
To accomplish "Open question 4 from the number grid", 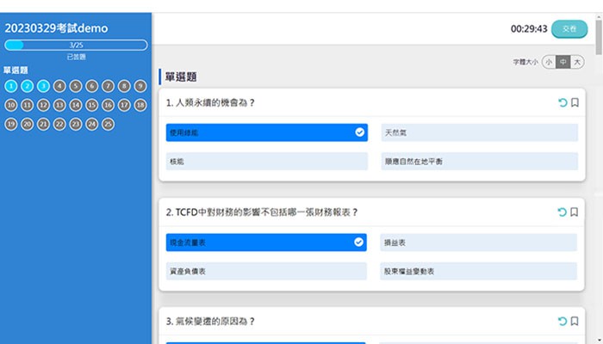I will pos(59,86).
